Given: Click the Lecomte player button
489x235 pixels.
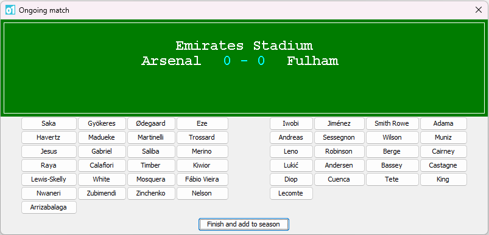Looking at the screenshot, I should [x=291, y=193].
